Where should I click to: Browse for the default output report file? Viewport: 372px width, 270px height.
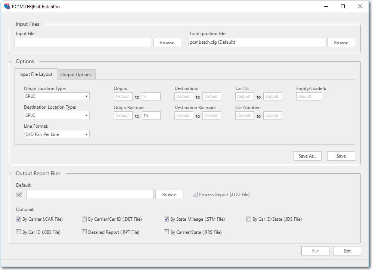coord(170,194)
